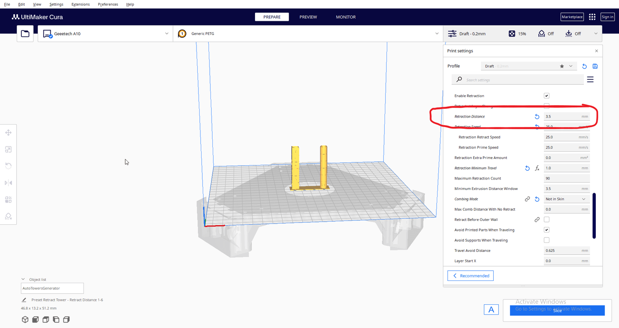Select the Move tool in left toolbar
This screenshot has height=328, width=619.
tap(8, 133)
